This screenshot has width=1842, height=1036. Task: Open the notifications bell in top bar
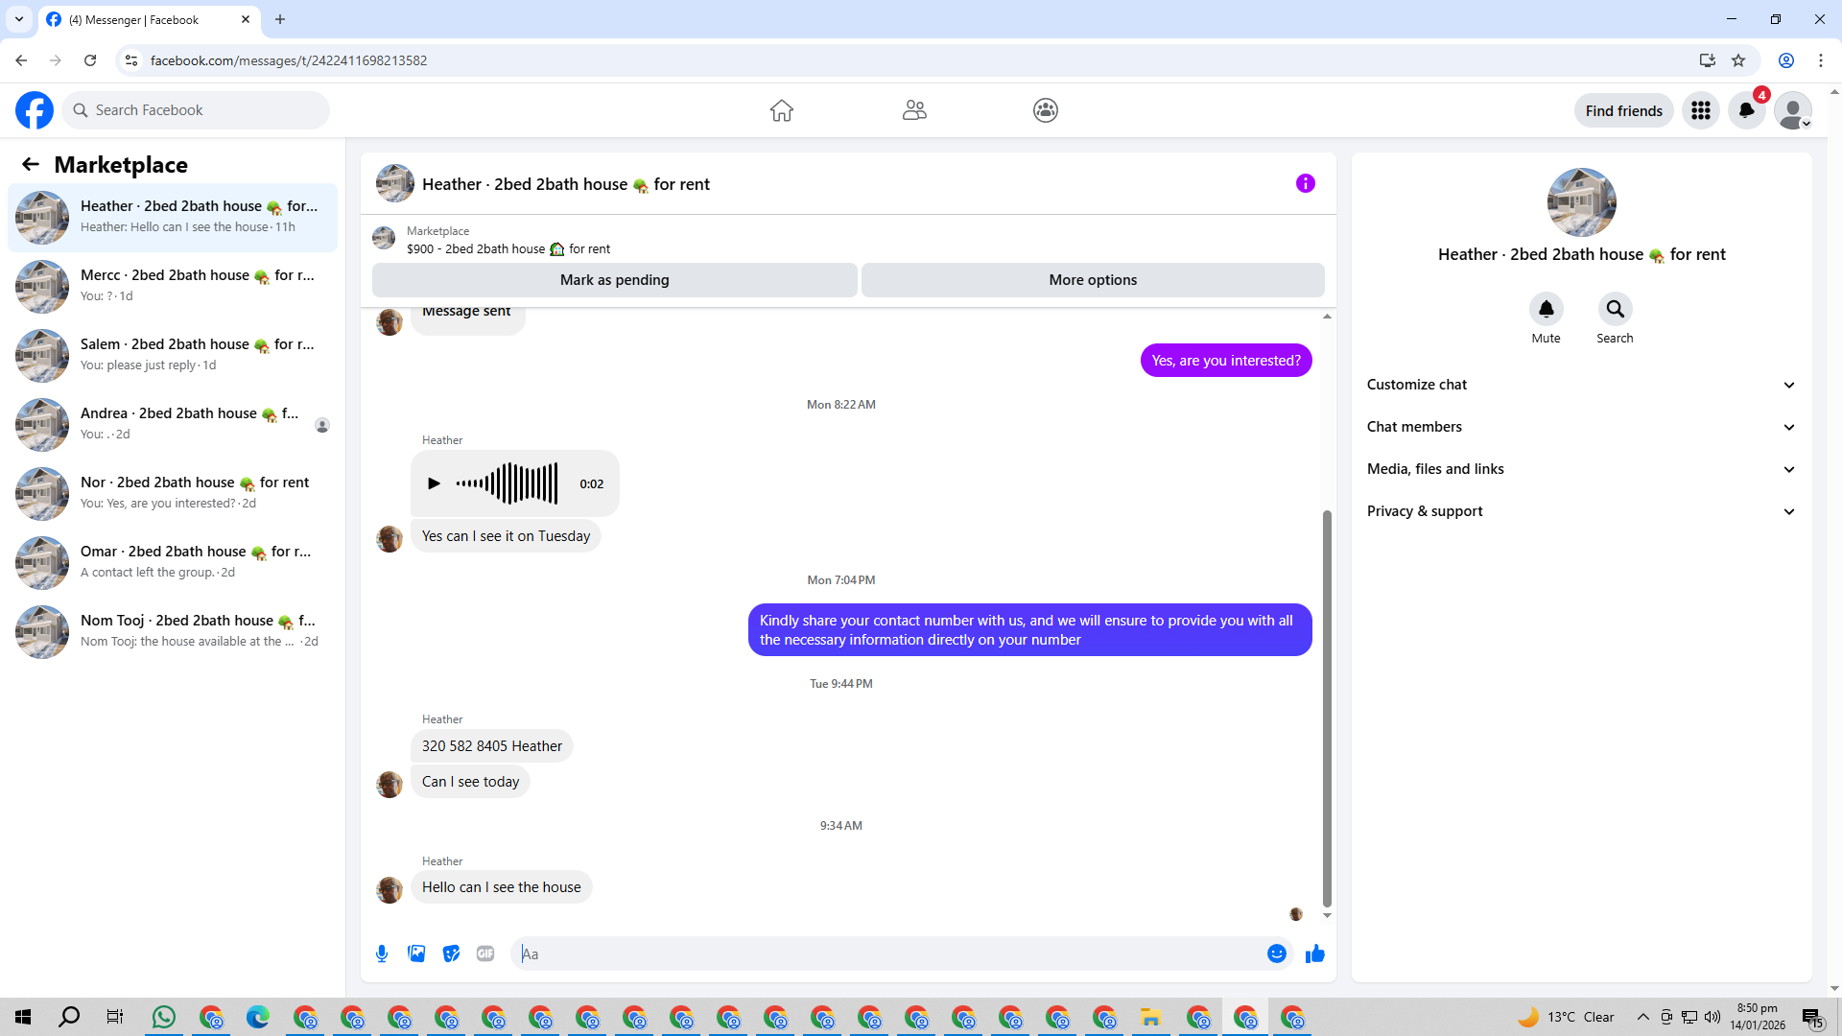(1746, 110)
